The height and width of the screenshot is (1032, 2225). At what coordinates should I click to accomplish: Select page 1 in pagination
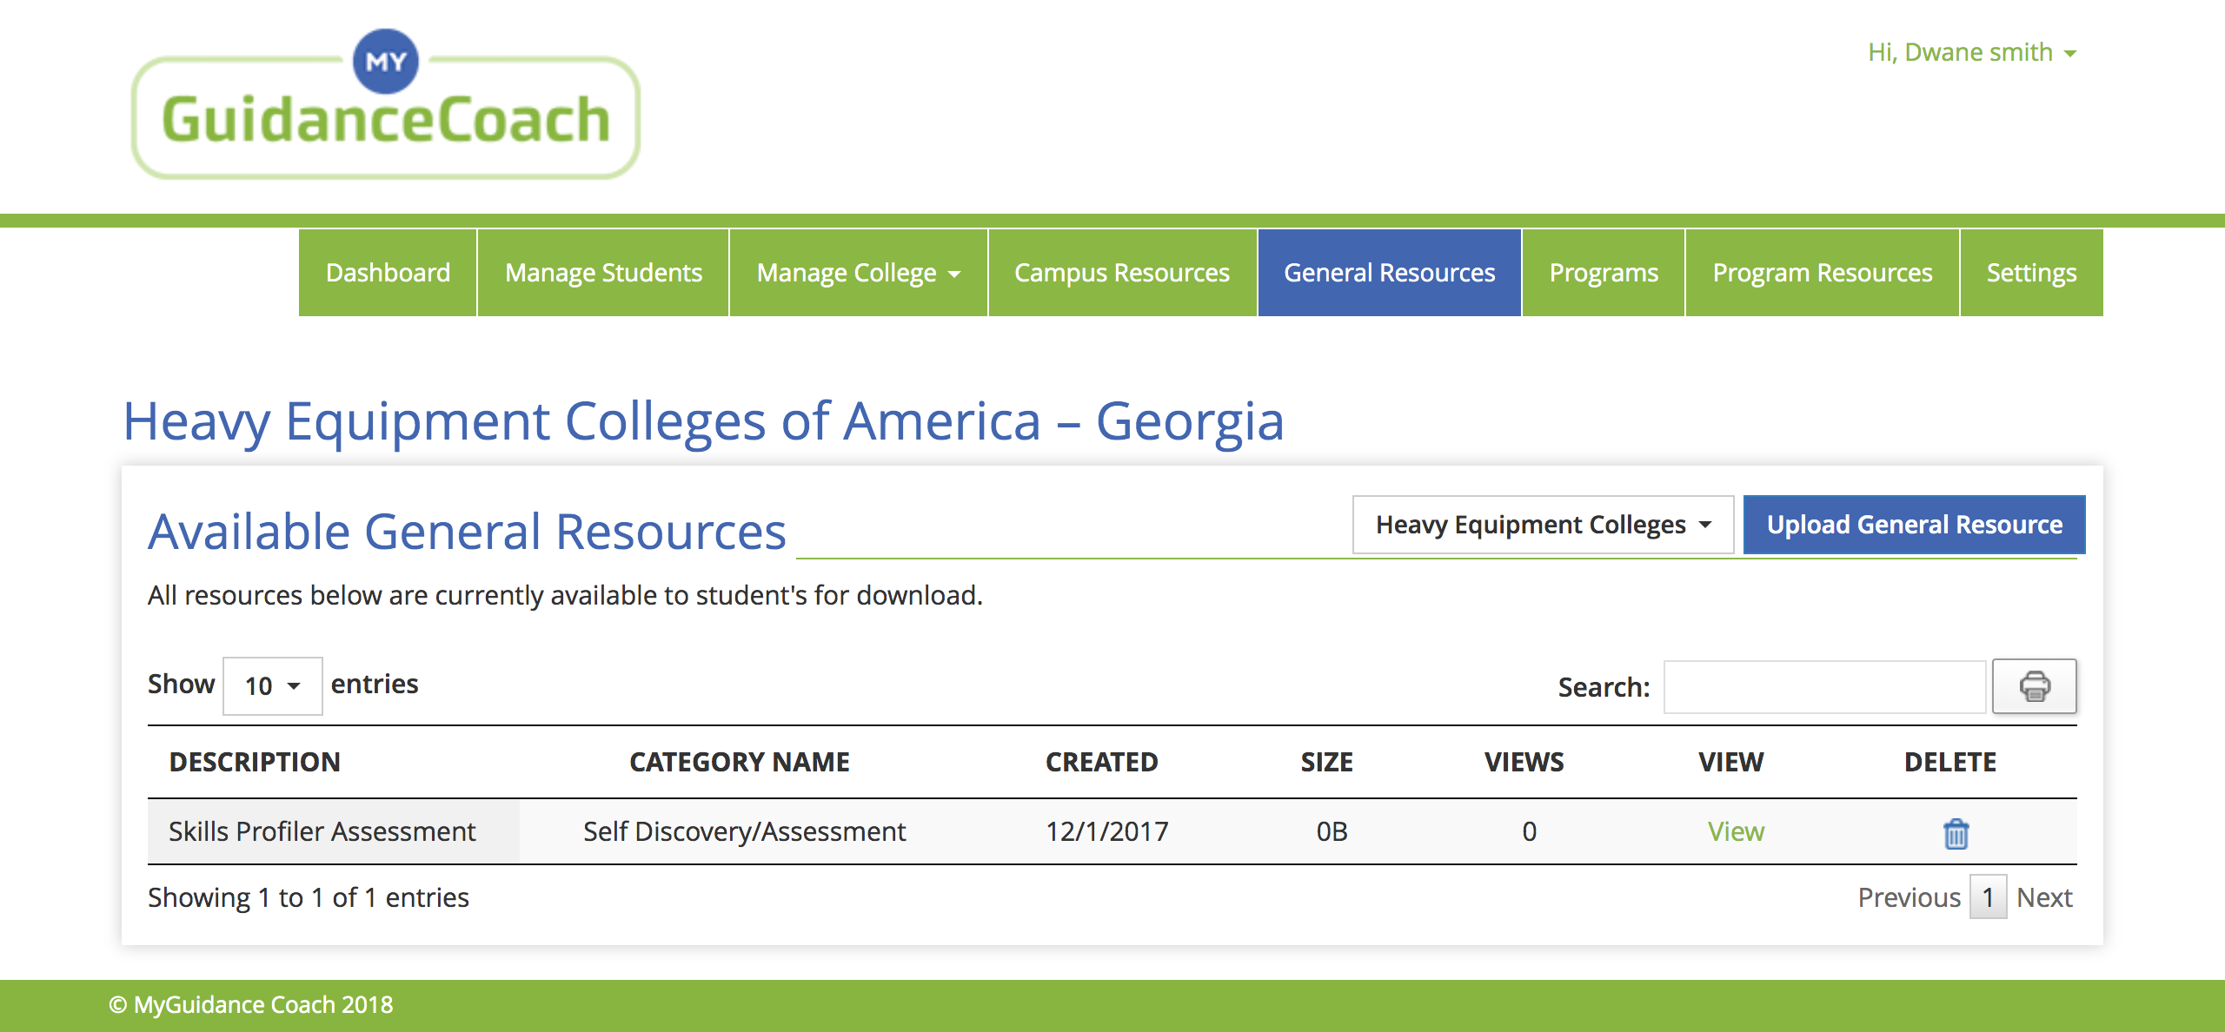point(1988,897)
